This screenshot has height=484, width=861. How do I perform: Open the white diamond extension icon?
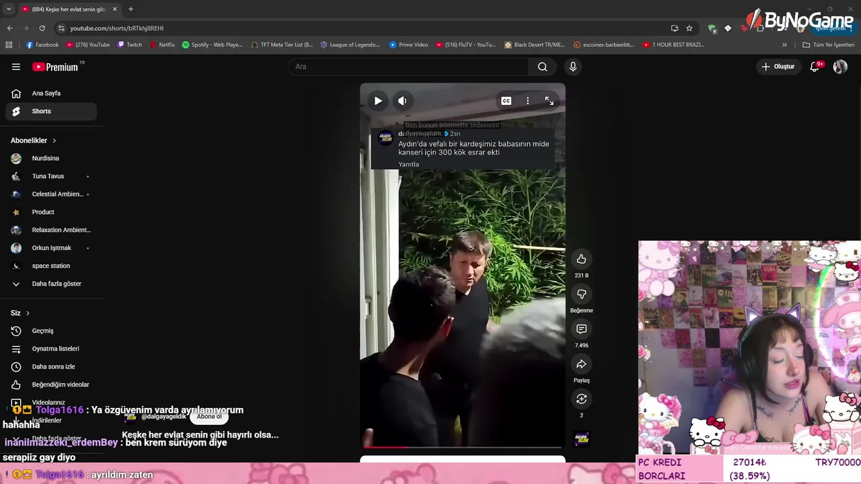tap(728, 28)
